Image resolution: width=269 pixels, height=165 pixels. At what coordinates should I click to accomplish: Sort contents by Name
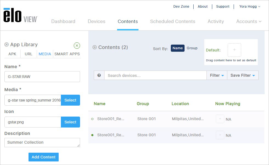(178, 48)
